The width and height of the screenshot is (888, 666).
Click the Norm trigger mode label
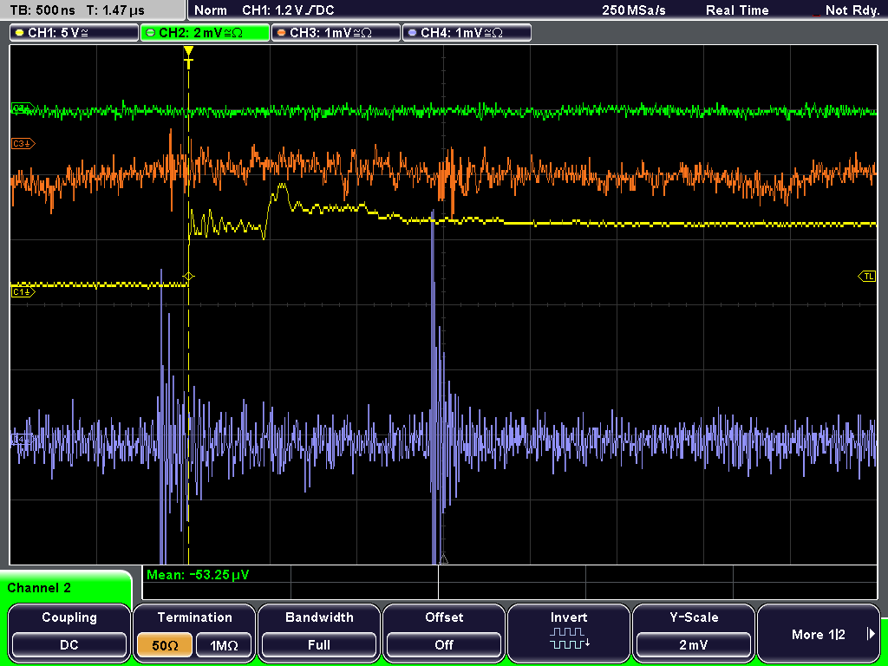coord(211,10)
